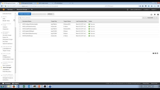The image size is (160, 90).
Task: Open the AWS home cube icon
Action: 4,9
